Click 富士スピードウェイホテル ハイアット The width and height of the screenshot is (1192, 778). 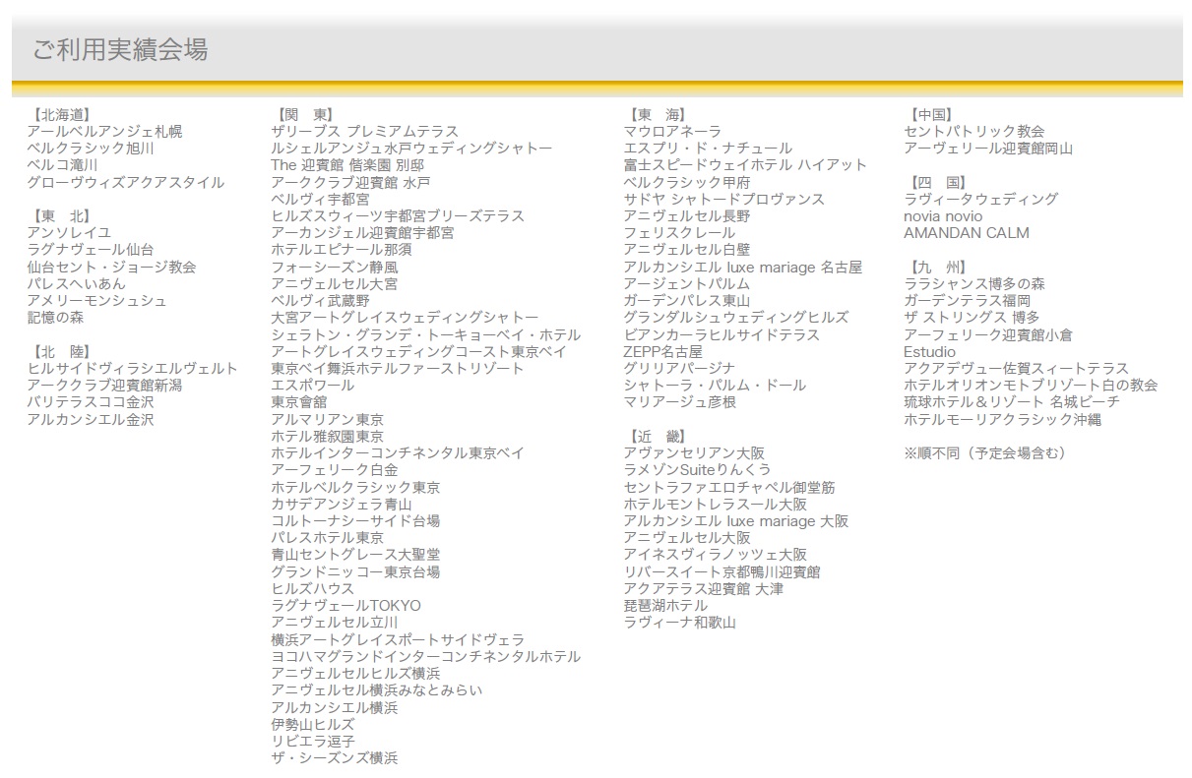click(745, 164)
